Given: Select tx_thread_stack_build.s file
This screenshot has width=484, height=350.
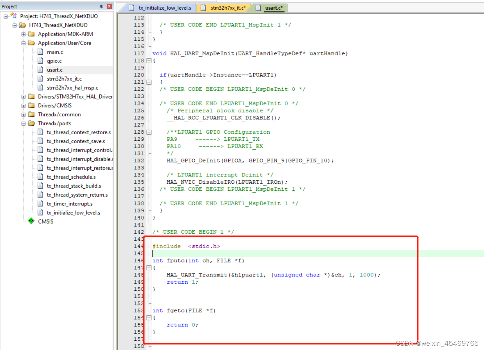Looking at the screenshot, I should pos(74,186).
